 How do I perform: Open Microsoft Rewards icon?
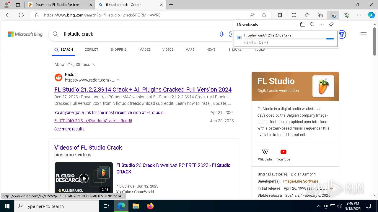click(342, 34)
